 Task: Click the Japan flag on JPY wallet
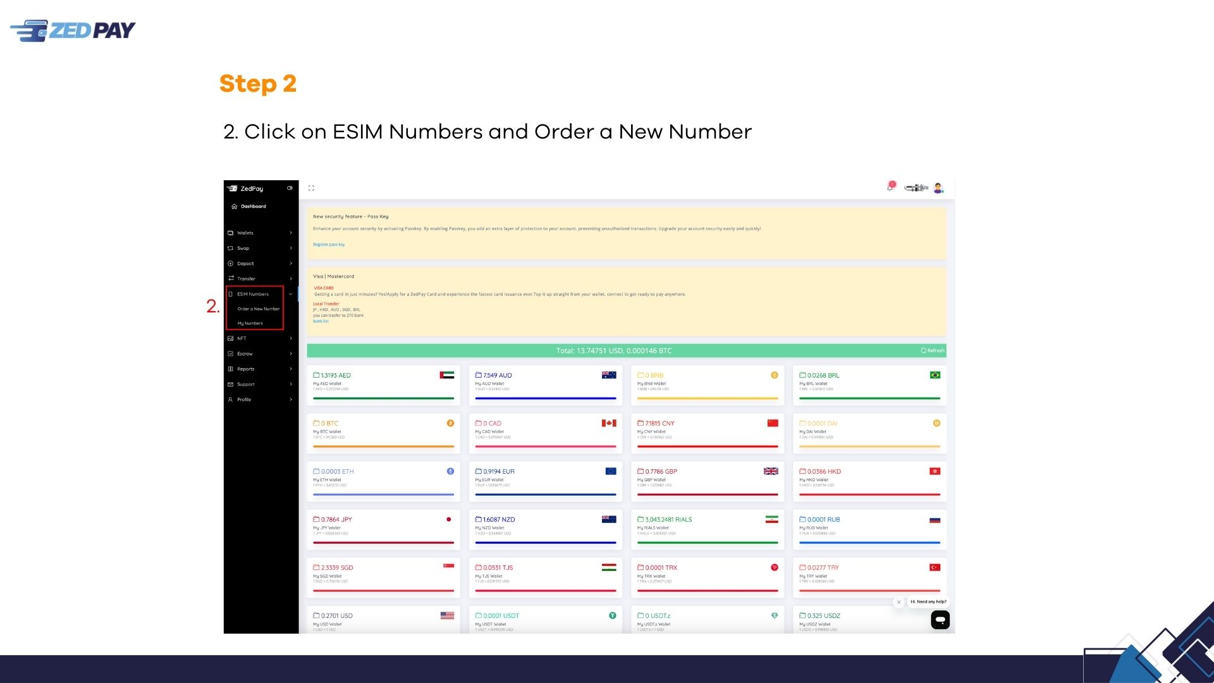449,519
